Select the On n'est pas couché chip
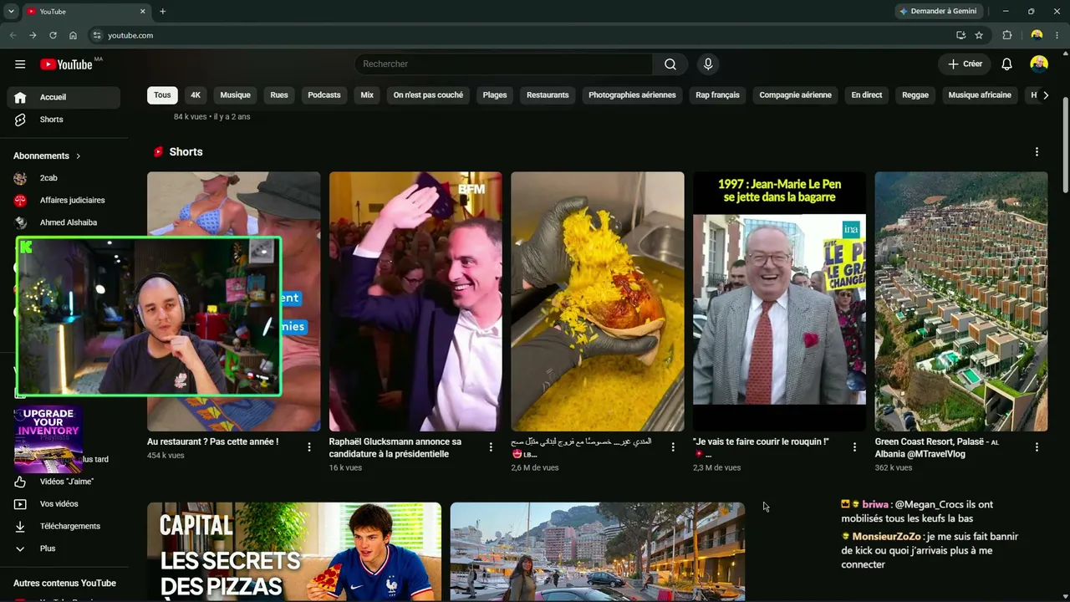The width and height of the screenshot is (1070, 602). pyautogui.click(x=428, y=95)
